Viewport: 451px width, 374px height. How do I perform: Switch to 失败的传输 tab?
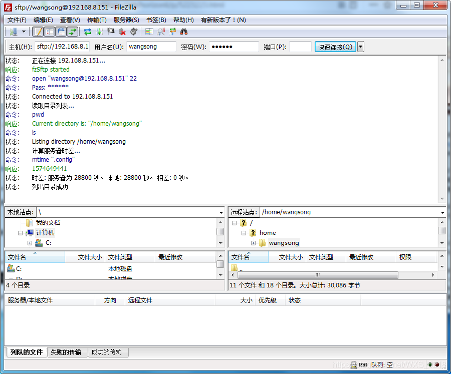pos(67,352)
